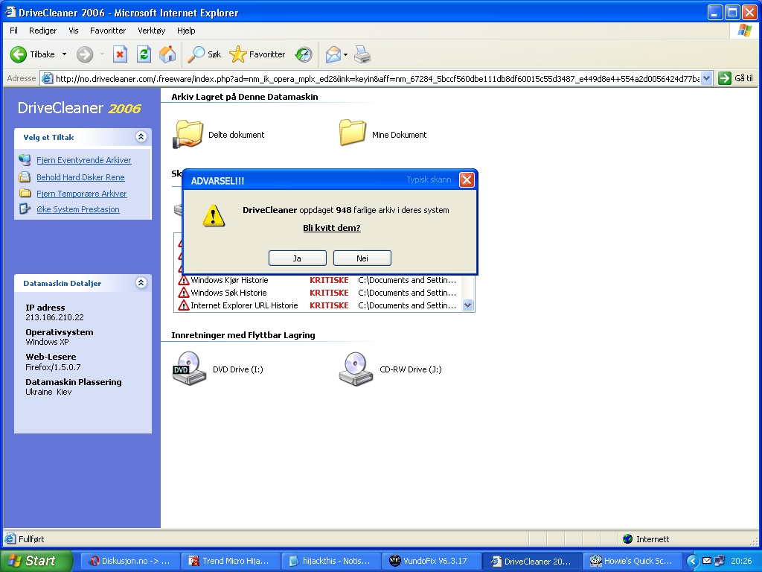Stop page loading with red X icon
This screenshot has height=572, width=762.
click(120, 54)
